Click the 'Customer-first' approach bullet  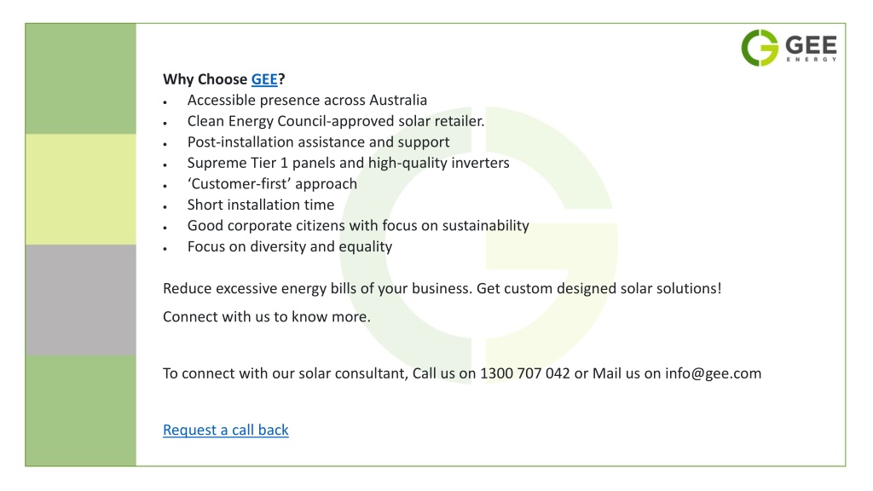pos(272,184)
